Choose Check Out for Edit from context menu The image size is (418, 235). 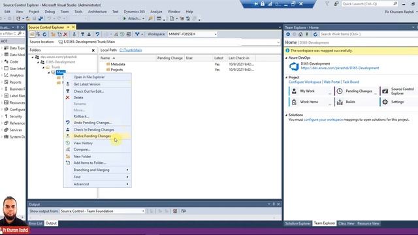click(x=97, y=91)
